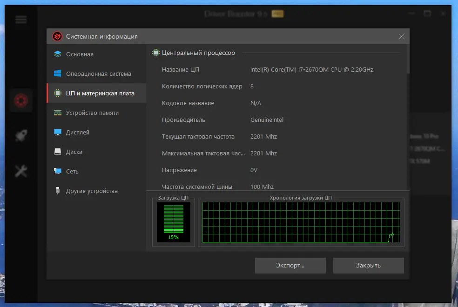The width and height of the screenshot is (458, 307).
Task: Click the Хронология загрузки ЦП graph
Action: [301, 222]
